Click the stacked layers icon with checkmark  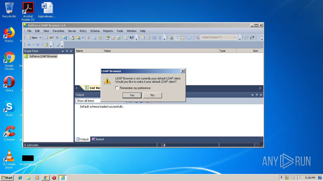252,38
